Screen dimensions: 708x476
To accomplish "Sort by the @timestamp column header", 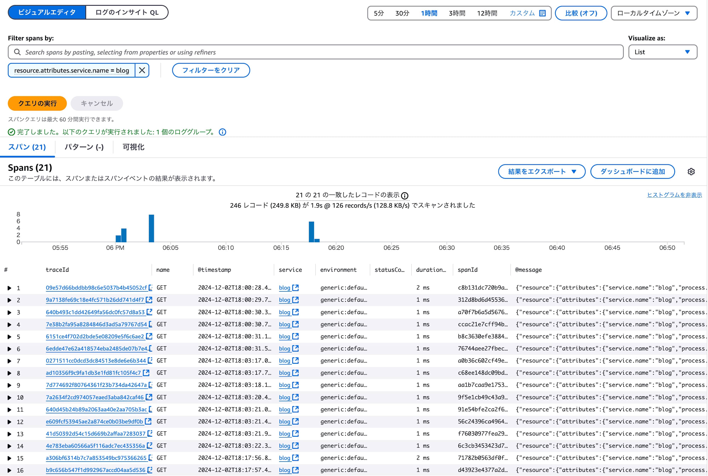I will 214,270.
